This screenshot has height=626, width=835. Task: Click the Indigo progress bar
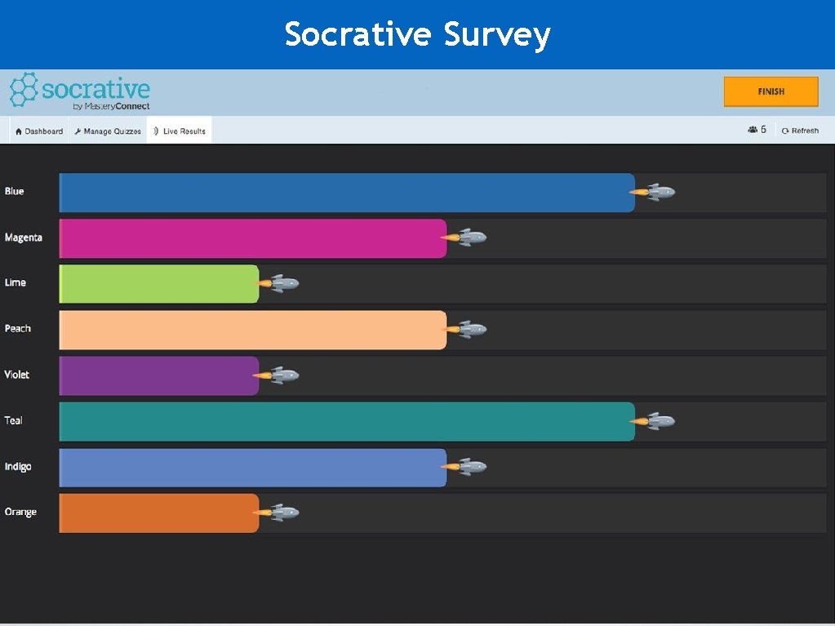click(253, 468)
